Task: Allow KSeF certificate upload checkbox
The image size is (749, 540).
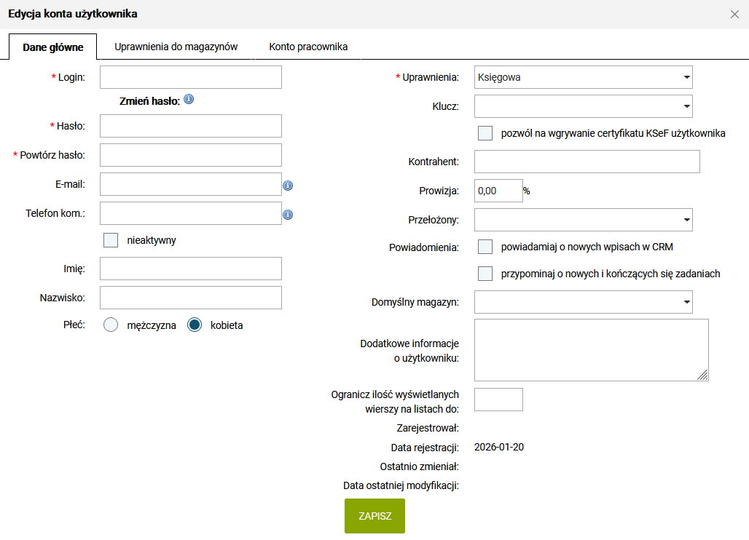Action: 485,133
